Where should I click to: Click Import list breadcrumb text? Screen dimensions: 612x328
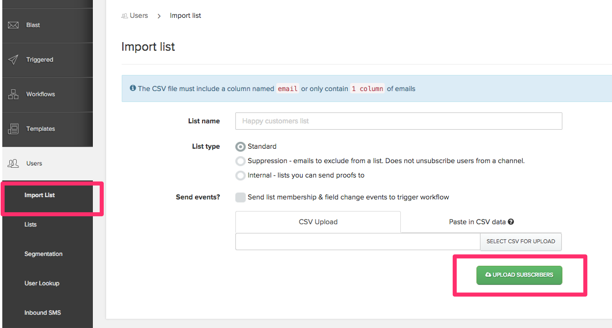pyautogui.click(x=185, y=16)
